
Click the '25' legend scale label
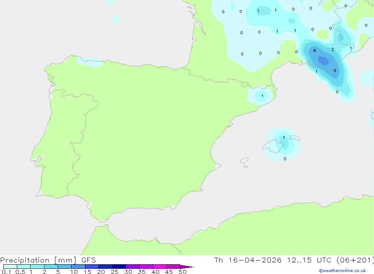coord(114,272)
